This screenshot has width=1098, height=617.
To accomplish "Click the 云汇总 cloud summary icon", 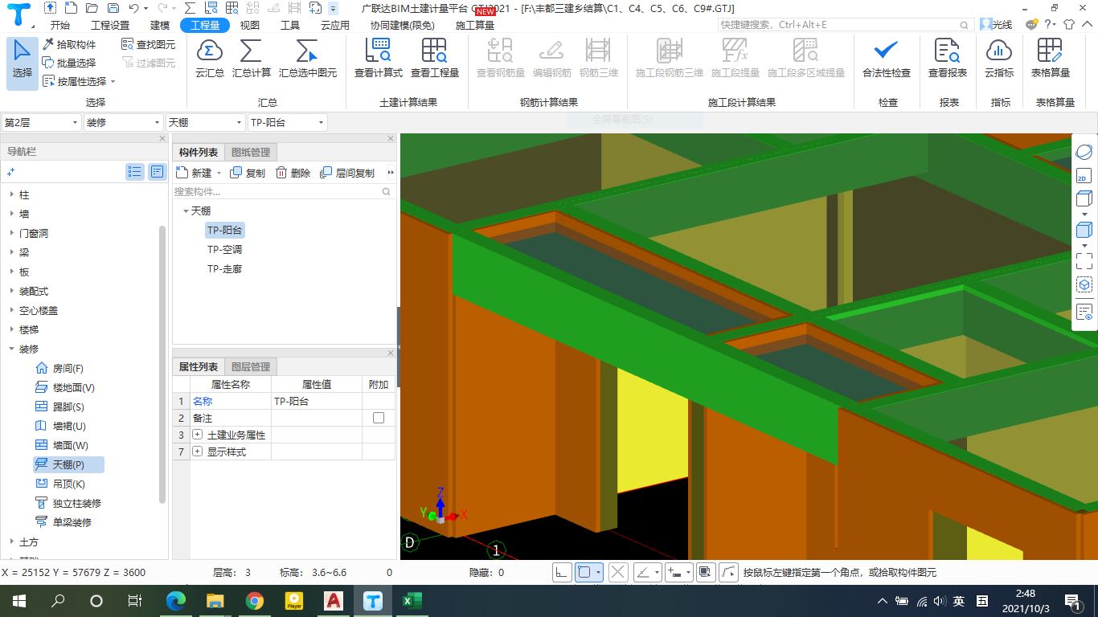I will [x=210, y=59].
